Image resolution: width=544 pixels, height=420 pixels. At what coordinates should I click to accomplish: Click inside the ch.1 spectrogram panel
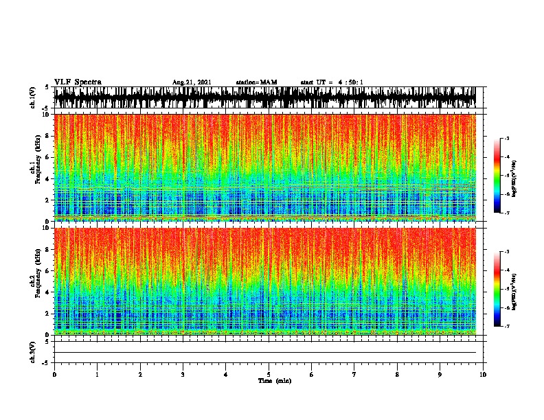(265, 167)
